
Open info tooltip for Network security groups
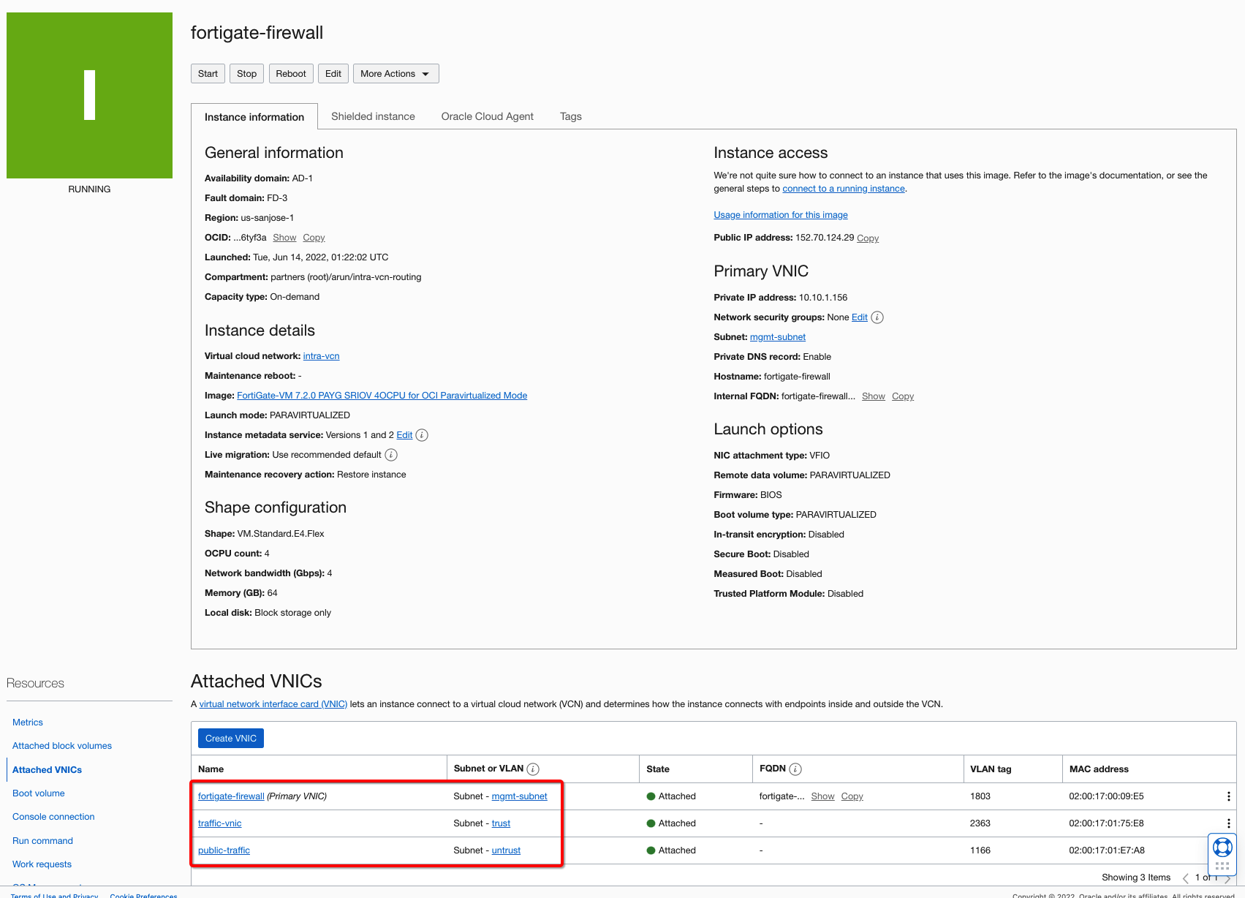pyautogui.click(x=877, y=317)
